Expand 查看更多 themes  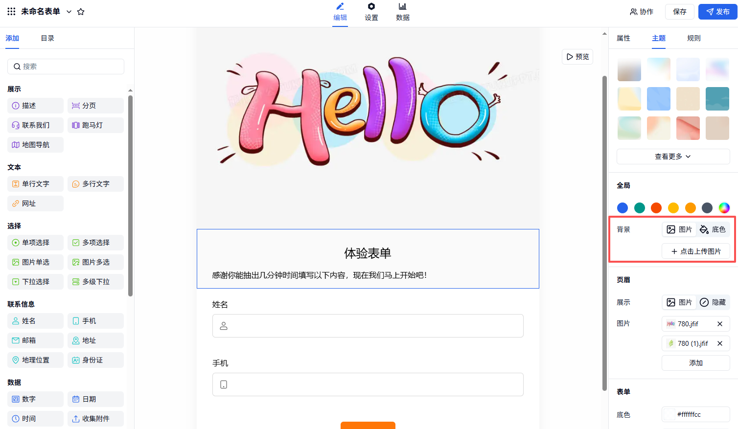tap(673, 157)
